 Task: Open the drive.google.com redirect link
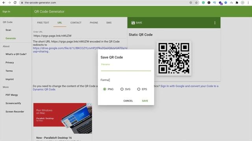80,48
